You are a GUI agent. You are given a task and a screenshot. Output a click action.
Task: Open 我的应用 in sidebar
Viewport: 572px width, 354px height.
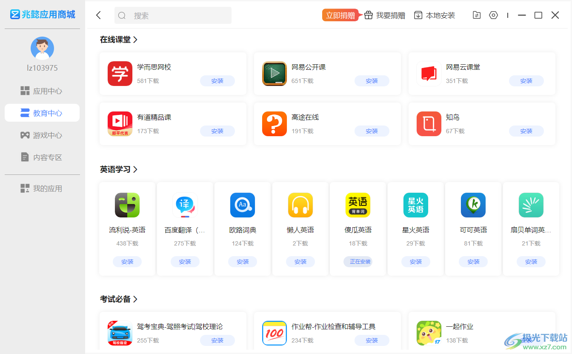pyautogui.click(x=42, y=188)
